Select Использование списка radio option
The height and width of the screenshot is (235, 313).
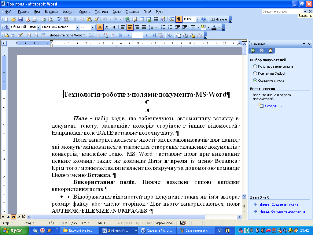point(255,66)
